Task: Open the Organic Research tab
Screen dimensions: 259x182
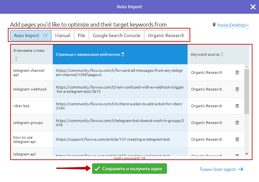Action: pyautogui.click(x=166, y=35)
